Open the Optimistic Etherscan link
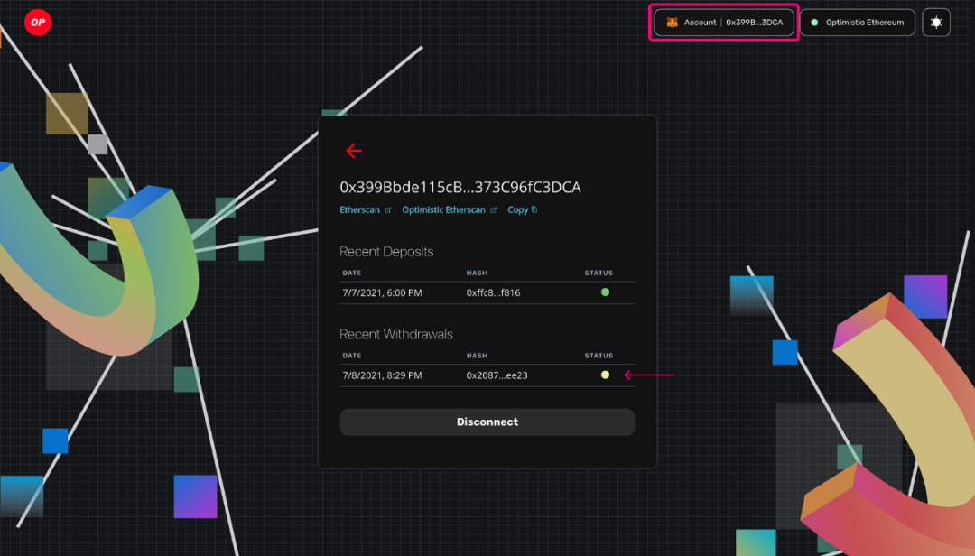 point(443,210)
